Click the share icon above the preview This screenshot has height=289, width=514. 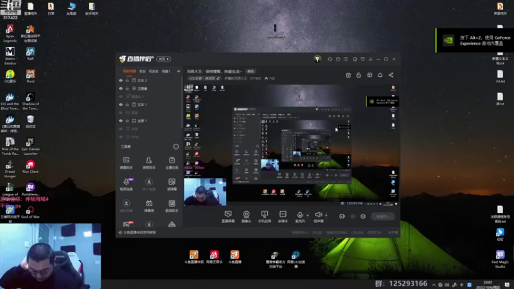(x=391, y=75)
